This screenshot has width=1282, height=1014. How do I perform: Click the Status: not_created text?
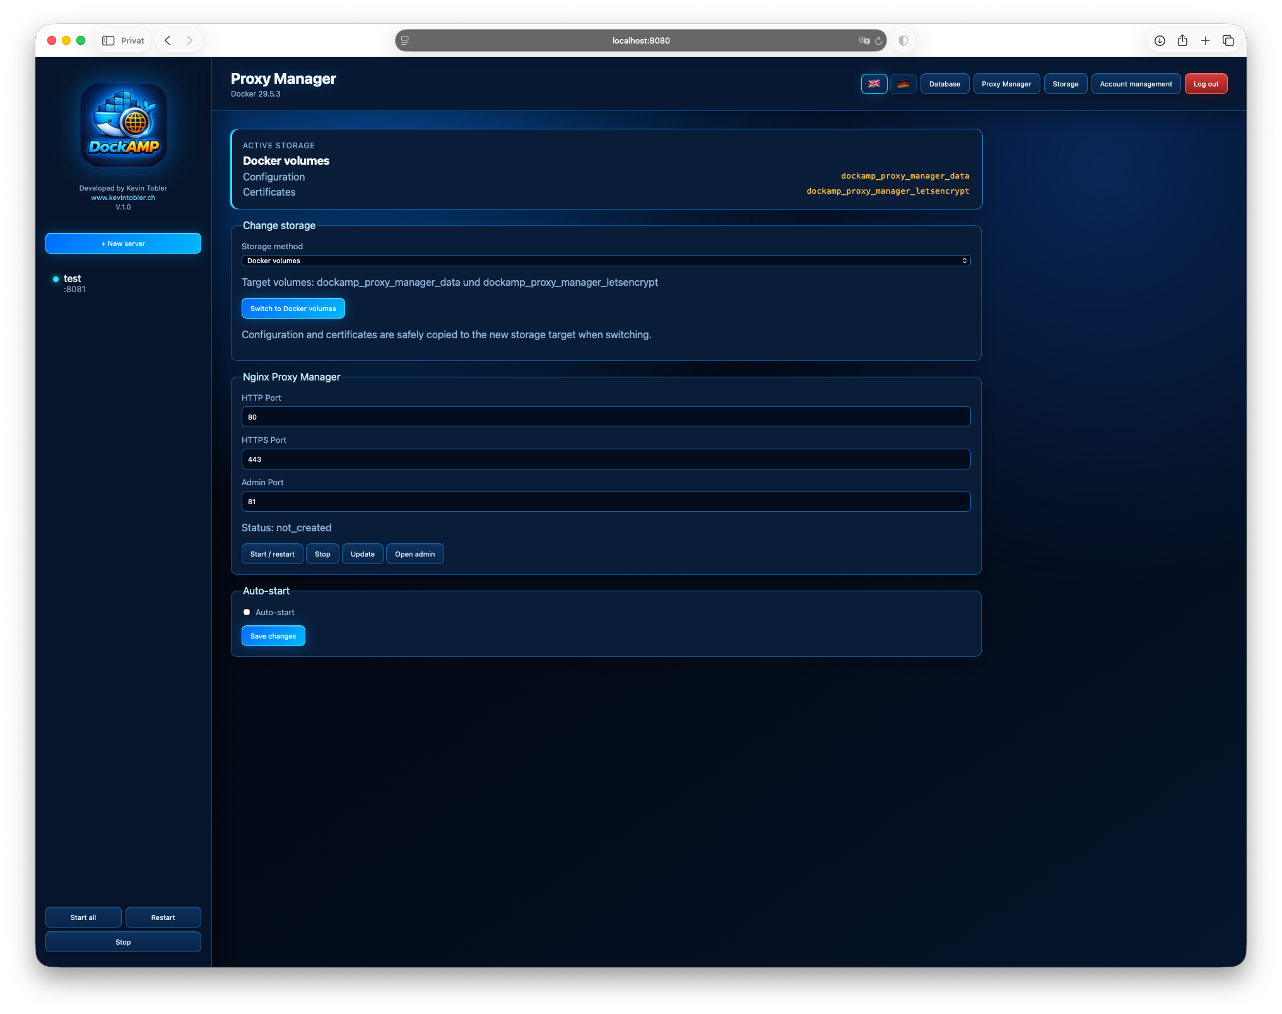click(286, 528)
